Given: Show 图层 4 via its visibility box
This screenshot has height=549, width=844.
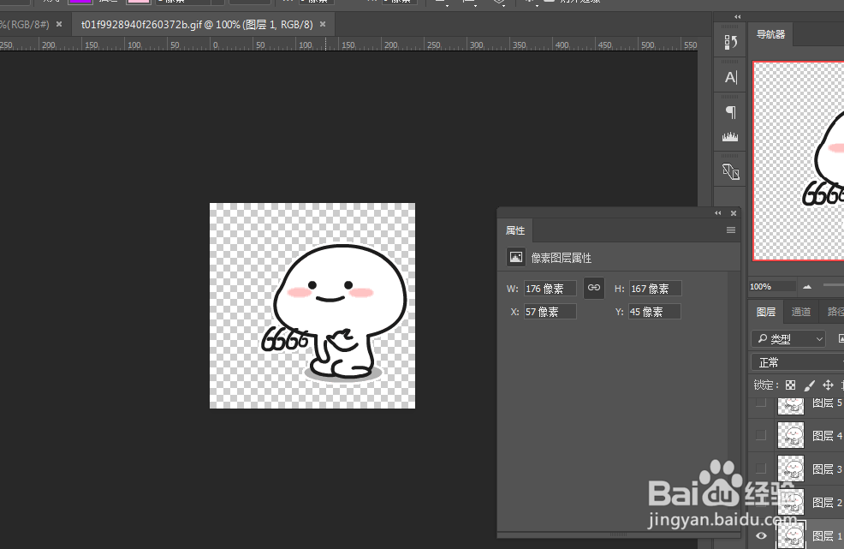Looking at the screenshot, I should (761, 435).
